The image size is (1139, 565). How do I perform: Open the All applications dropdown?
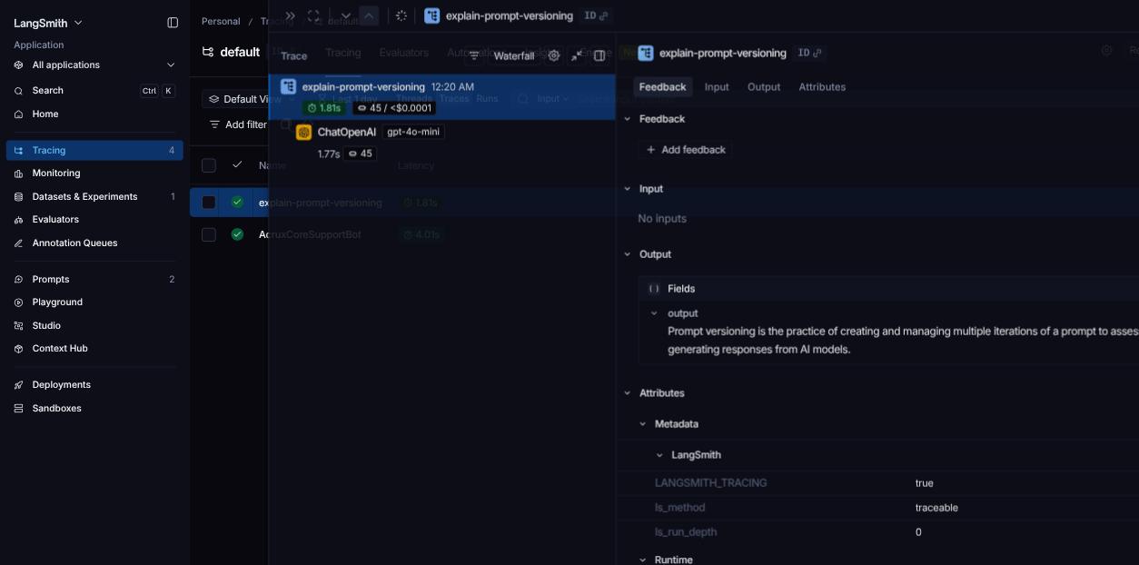94,64
